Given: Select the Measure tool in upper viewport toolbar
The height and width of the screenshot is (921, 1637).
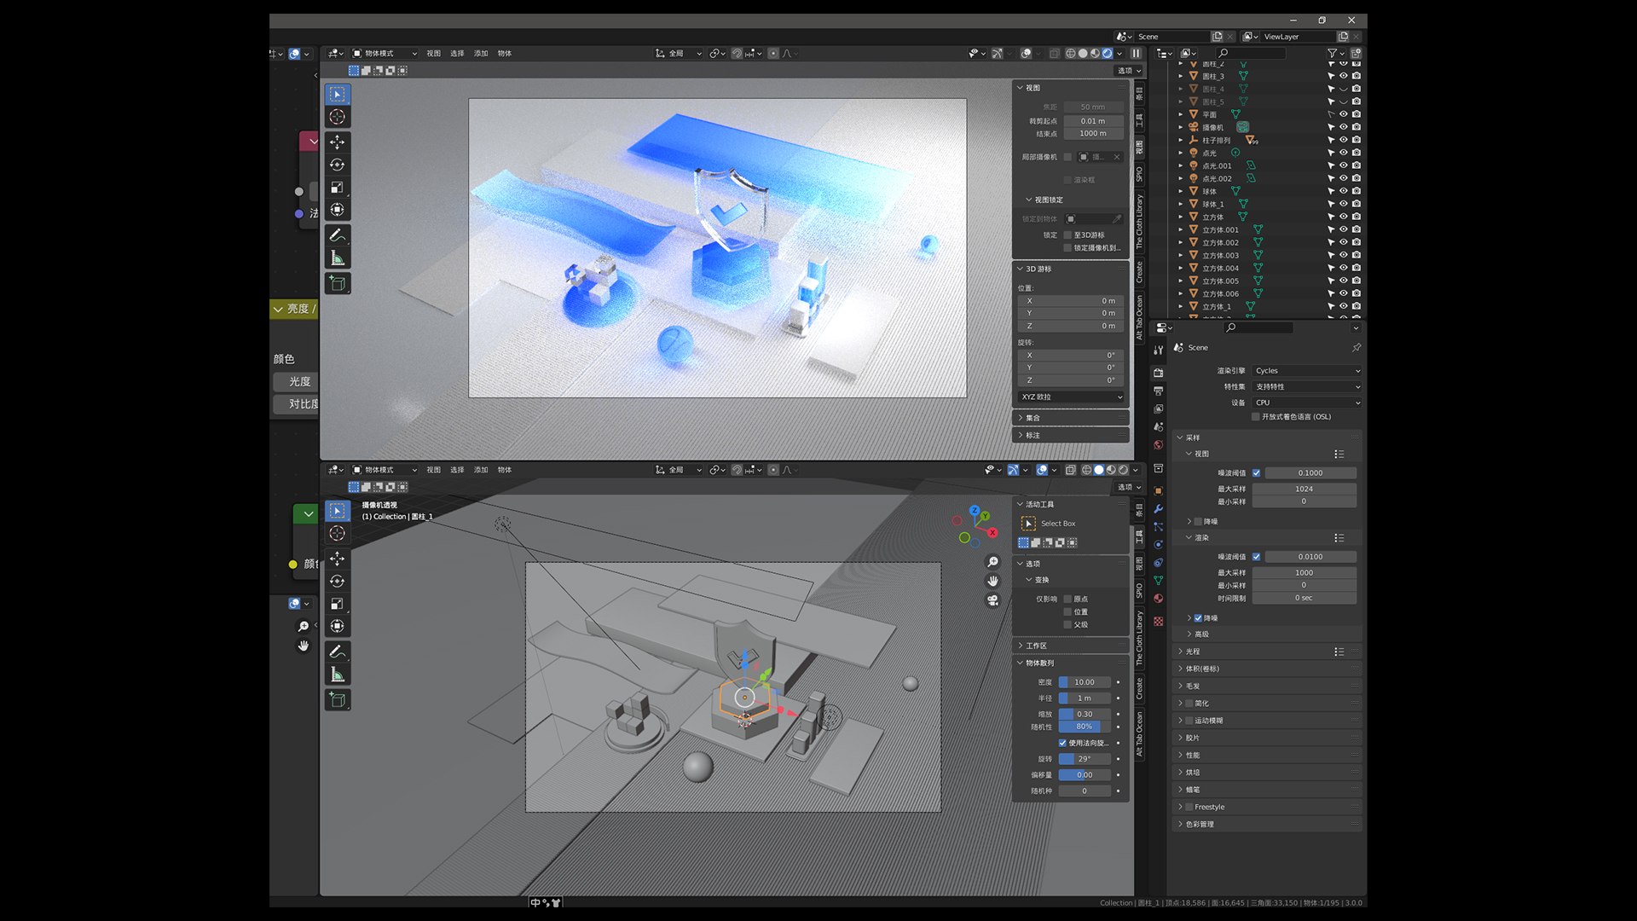Looking at the screenshot, I should (338, 258).
